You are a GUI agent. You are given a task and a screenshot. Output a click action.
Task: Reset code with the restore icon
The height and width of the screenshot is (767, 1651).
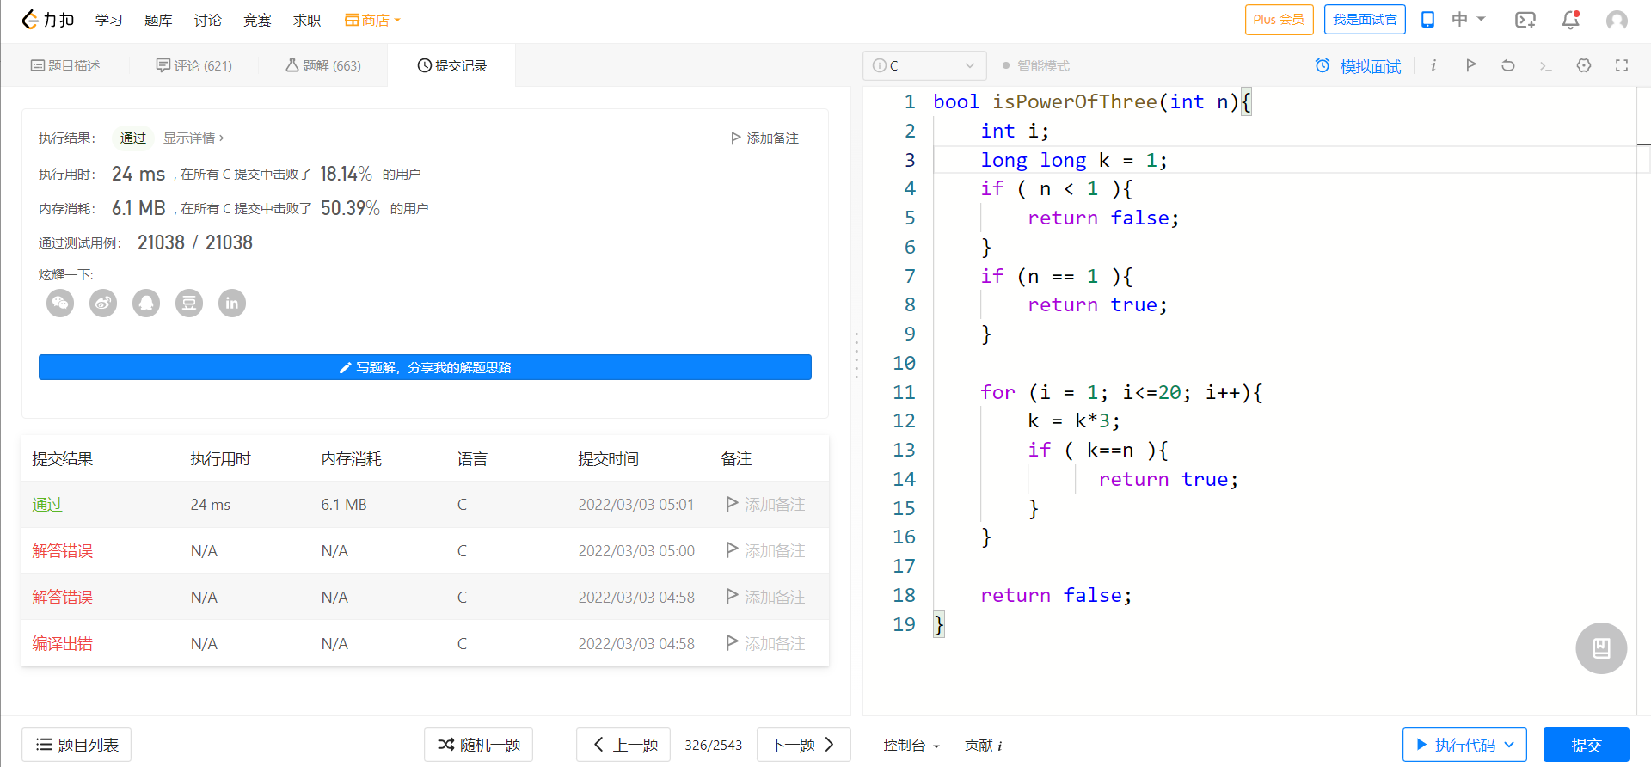(1508, 65)
